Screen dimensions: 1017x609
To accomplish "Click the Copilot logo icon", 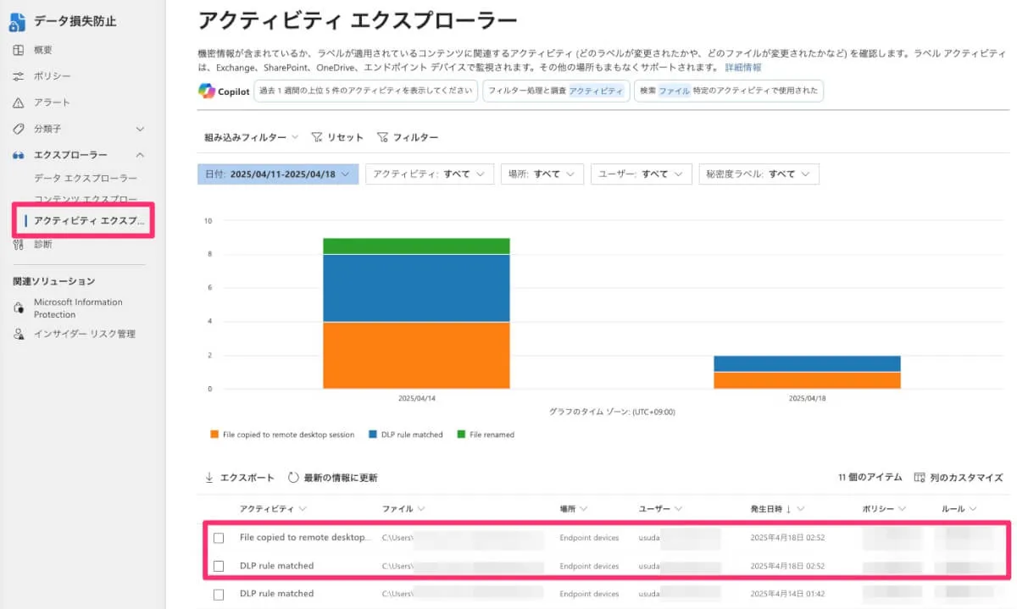I will 207,91.
